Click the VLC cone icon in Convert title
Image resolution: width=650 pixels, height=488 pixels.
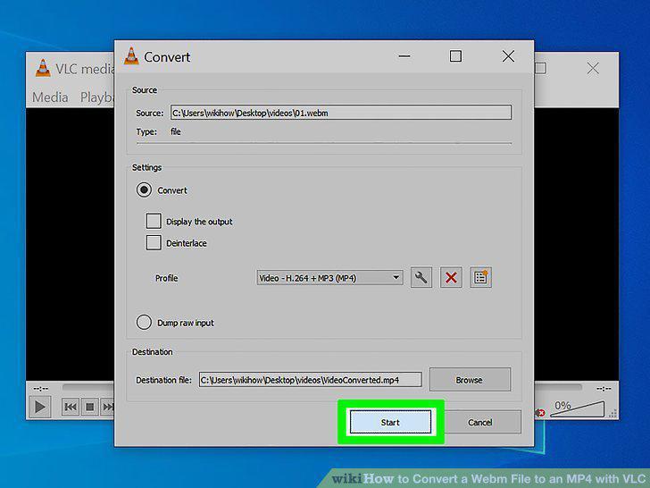[131, 56]
